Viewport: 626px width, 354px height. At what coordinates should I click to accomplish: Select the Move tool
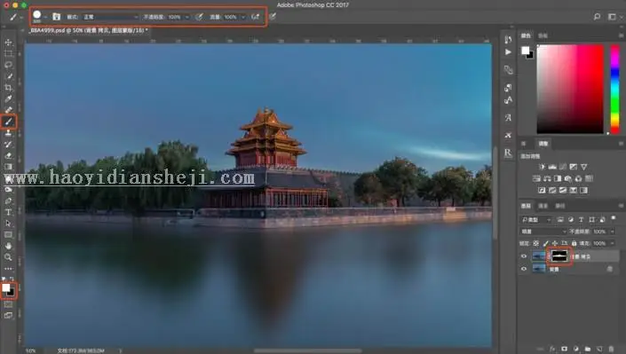click(x=8, y=43)
